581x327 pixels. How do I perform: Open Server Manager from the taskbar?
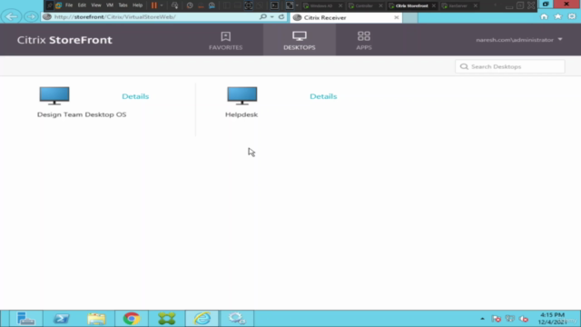coord(25,319)
